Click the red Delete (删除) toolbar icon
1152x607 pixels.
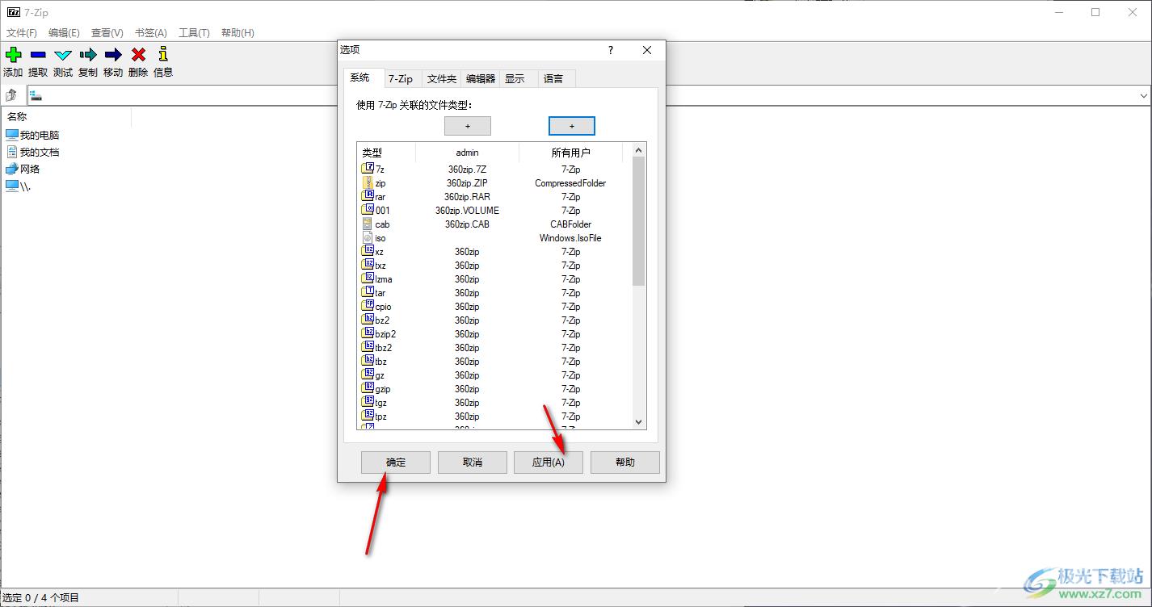tap(138, 55)
